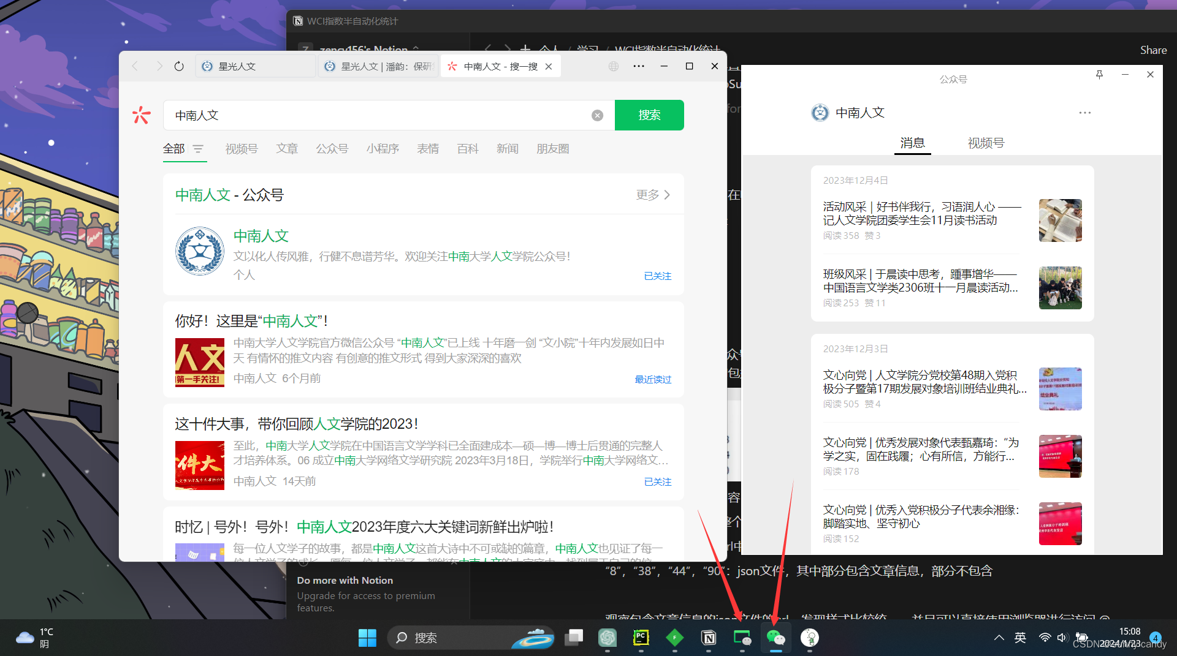Open thumbnail of the 班级风采 post
1177x656 pixels.
(1061, 288)
